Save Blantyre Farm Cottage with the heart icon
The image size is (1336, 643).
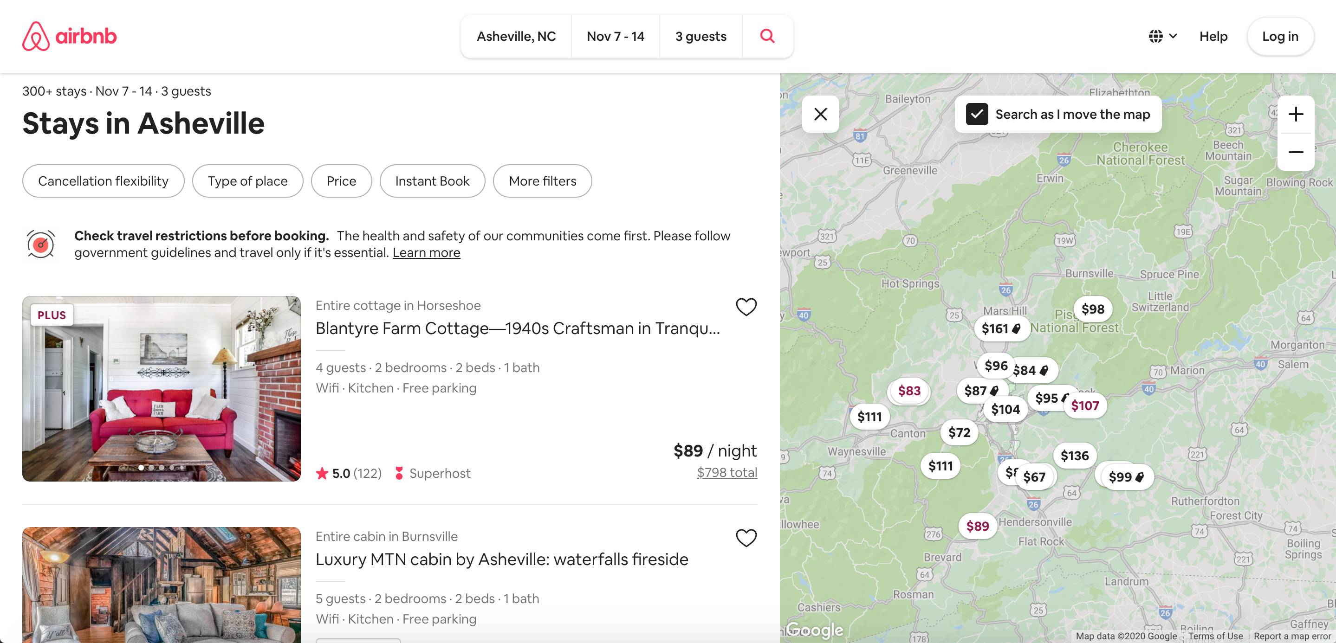[x=746, y=307]
